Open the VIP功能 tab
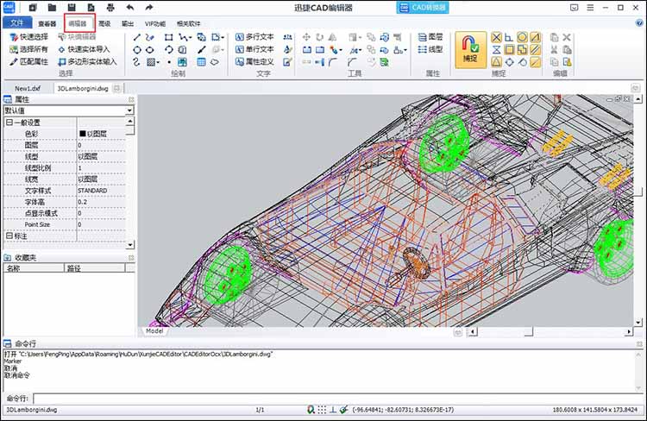 (155, 23)
